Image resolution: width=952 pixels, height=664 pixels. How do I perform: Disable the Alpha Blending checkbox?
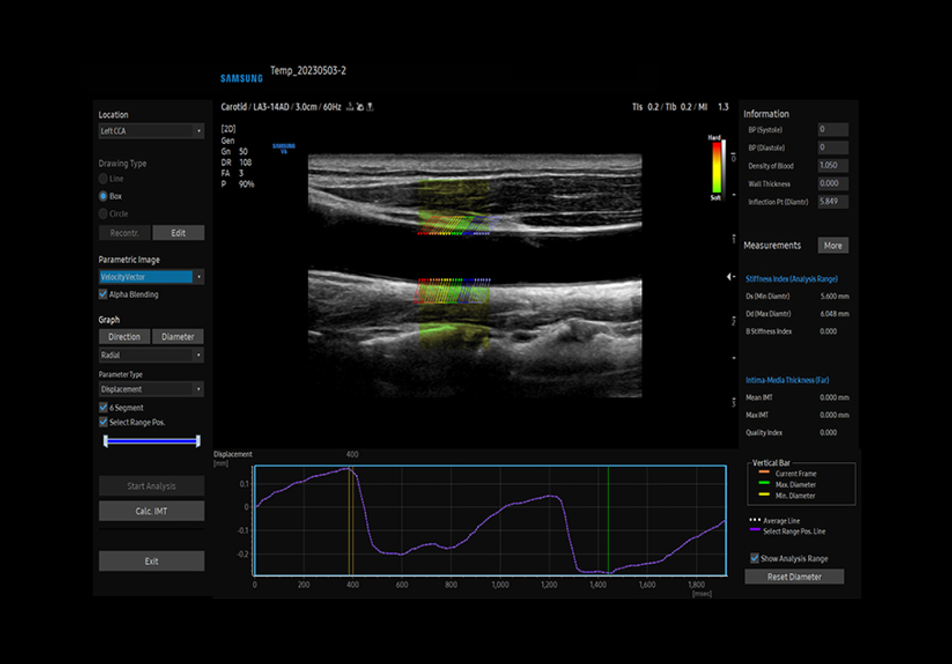103,294
